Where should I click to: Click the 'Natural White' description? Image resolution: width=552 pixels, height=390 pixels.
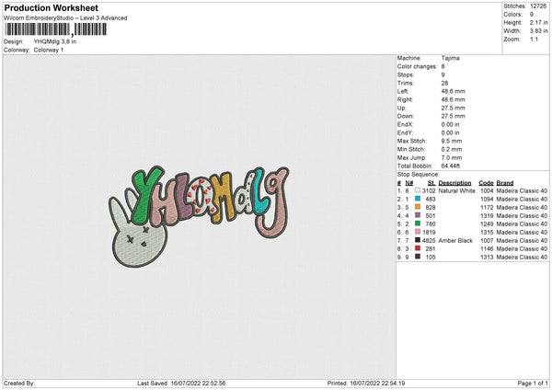click(456, 190)
